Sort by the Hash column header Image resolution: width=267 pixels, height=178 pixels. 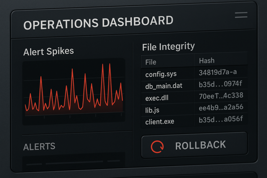coord(207,60)
